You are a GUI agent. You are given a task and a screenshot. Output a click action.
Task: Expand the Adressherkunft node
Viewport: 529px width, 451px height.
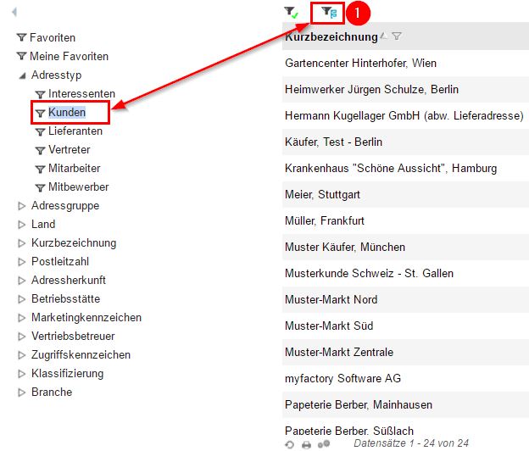pos(21,281)
